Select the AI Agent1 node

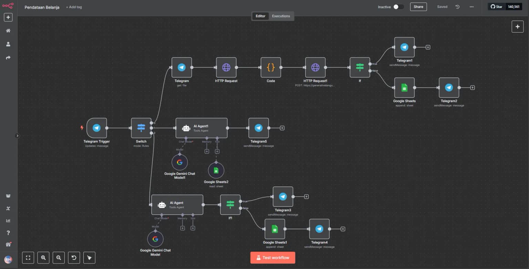(201, 128)
